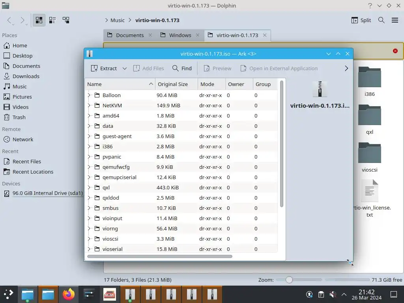This screenshot has width=404, height=303.
Task: Select the vioinput folder
Action: pyautogui.click(x=181, y=218)
